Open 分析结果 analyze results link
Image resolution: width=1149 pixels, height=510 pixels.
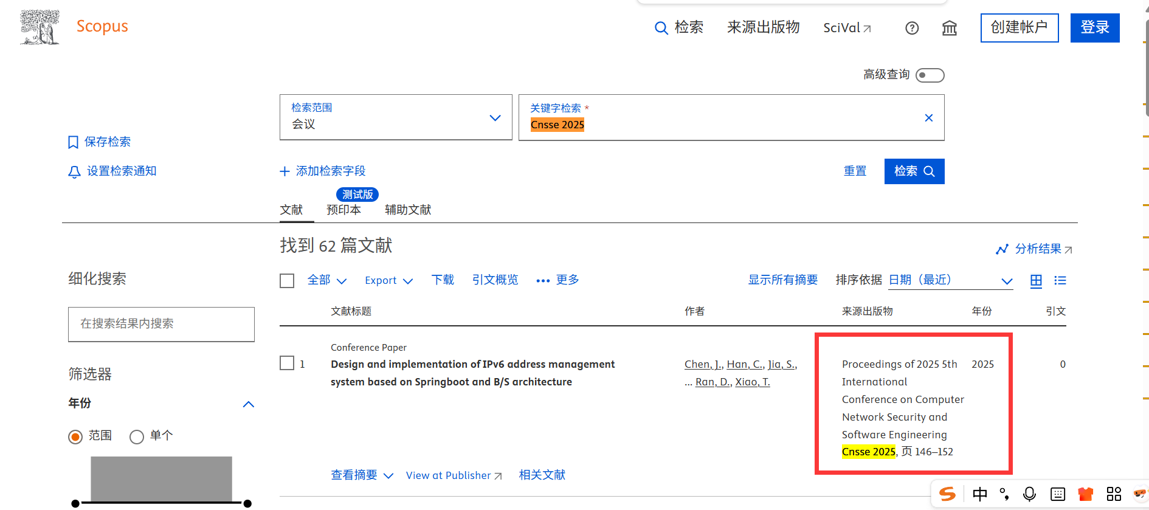click(1034, 249)
